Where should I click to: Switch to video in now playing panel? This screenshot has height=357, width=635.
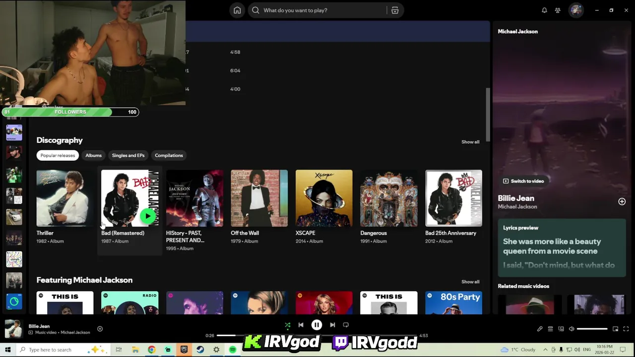[523, 181]
